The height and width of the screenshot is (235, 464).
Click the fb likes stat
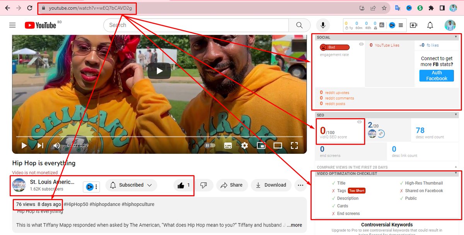429,45
